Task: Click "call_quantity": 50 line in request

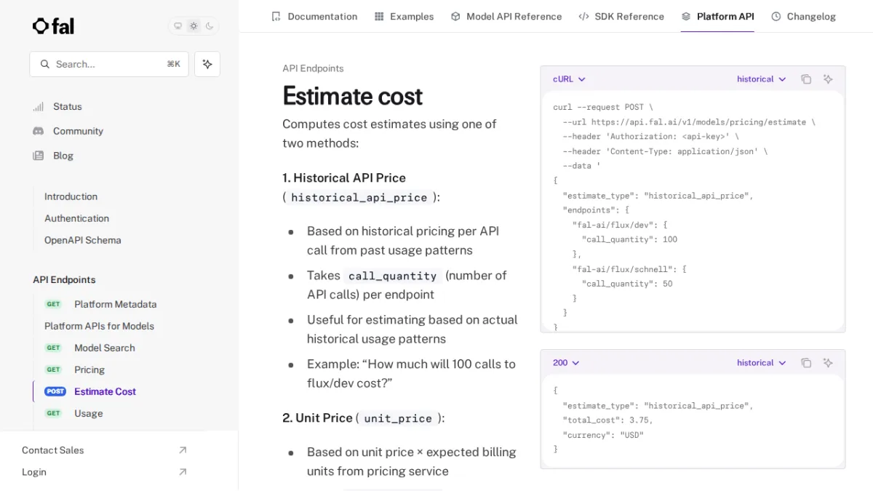Action: click(627, 284)
